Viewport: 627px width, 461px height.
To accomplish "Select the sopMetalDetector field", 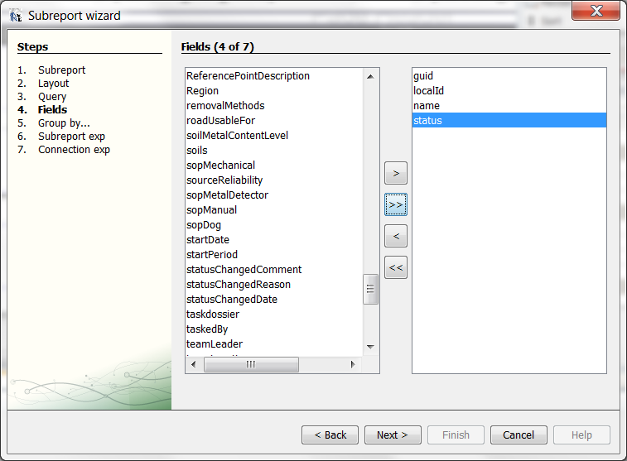I will coord(227,195).
